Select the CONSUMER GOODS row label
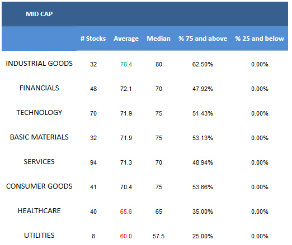 39,186
